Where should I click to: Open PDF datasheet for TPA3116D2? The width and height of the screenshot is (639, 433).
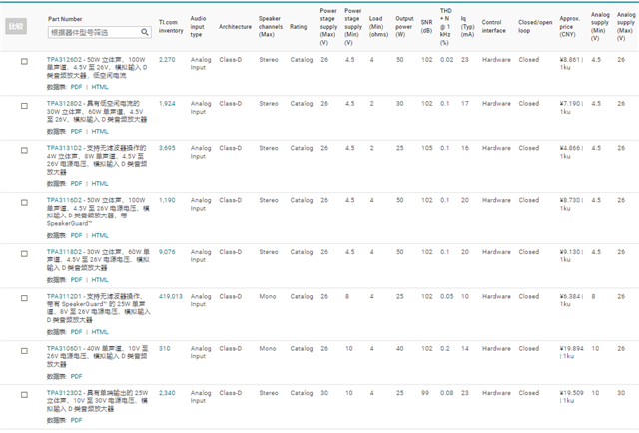click(76, 235)
